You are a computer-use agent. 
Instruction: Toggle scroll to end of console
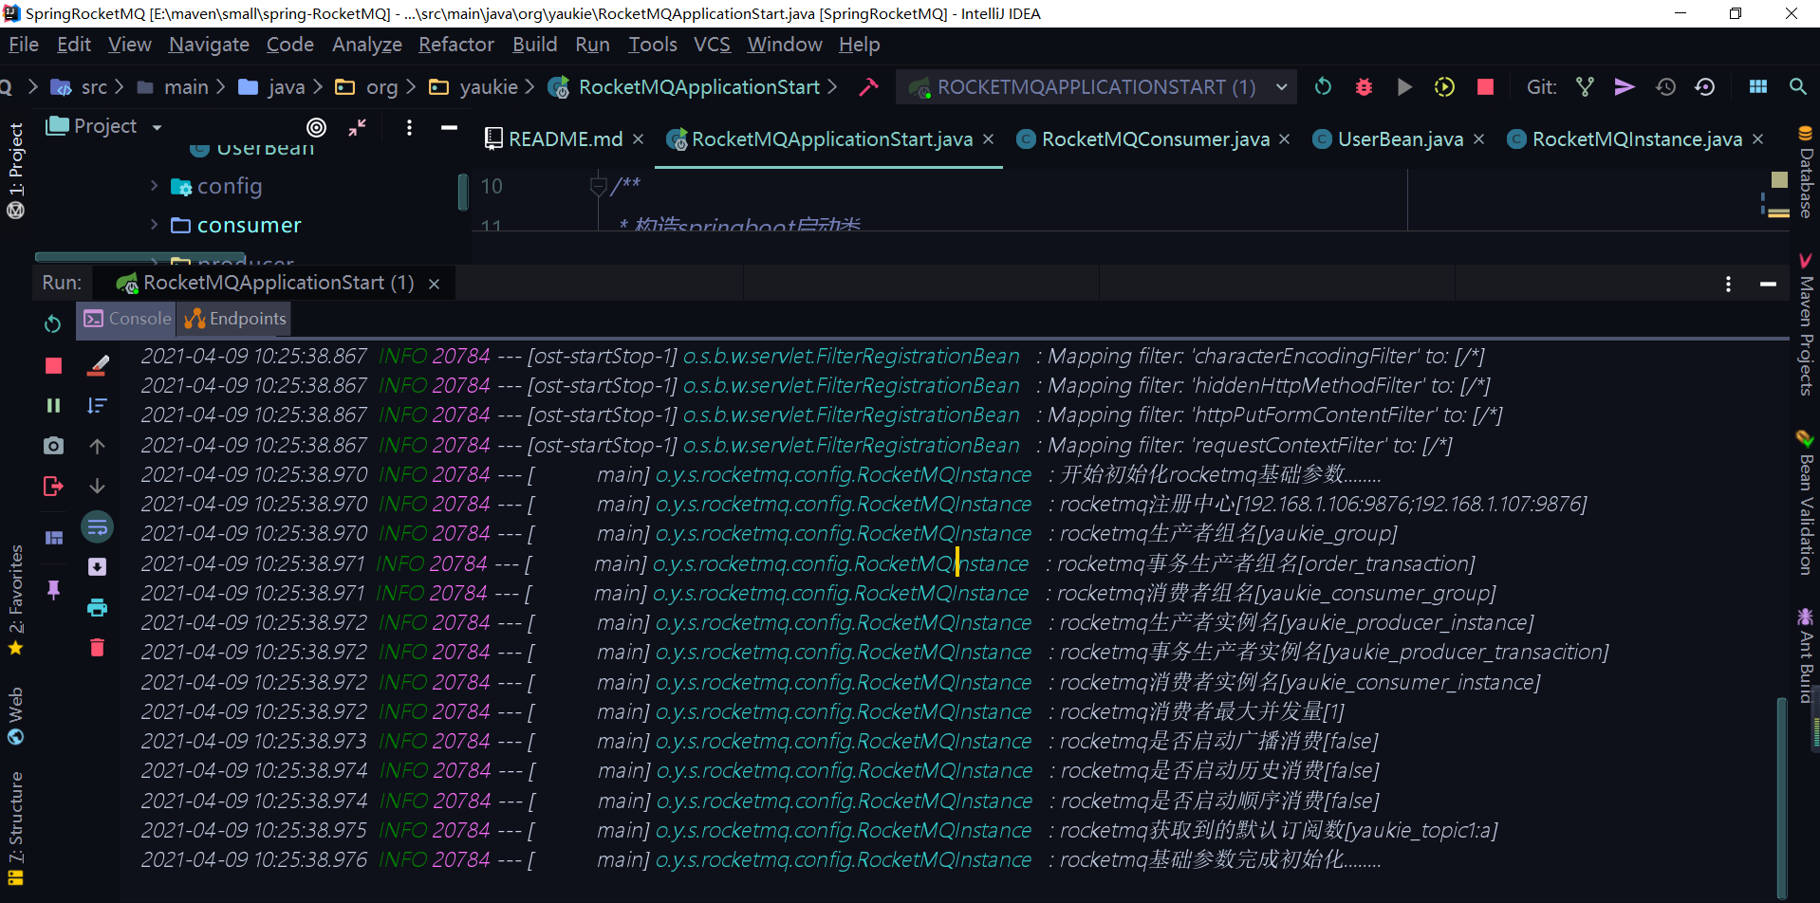tap(97, 567)
